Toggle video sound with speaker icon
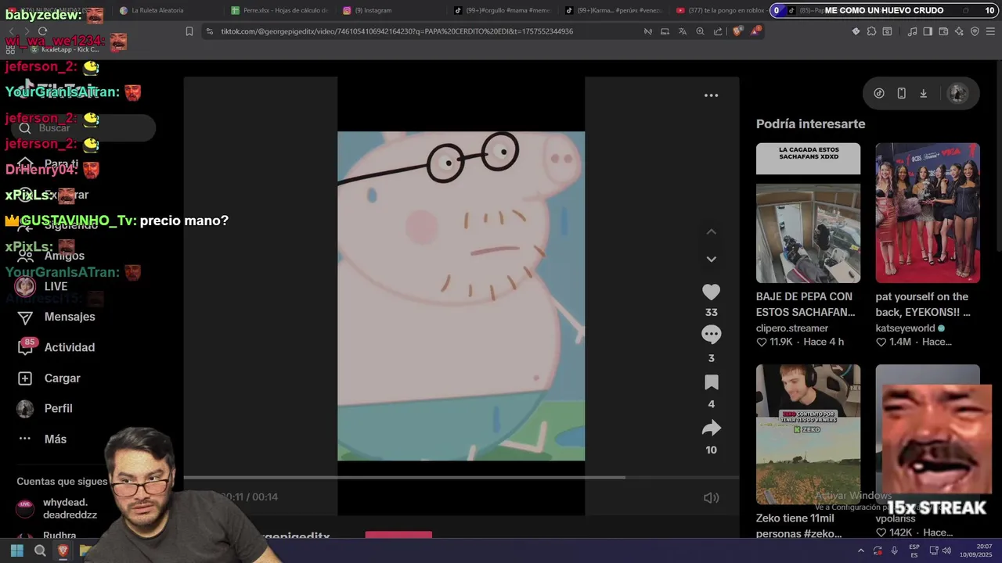Image resolution: width=1002 pixels, height=563 pixels. [x=711, y=497]
